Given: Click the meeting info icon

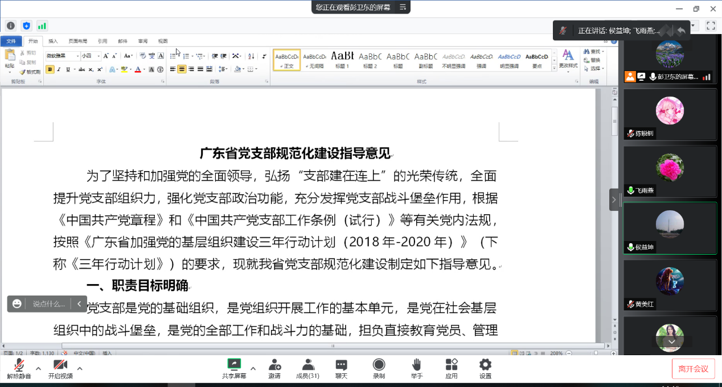Looking at the screenshot, I should (x=10, y=26).
